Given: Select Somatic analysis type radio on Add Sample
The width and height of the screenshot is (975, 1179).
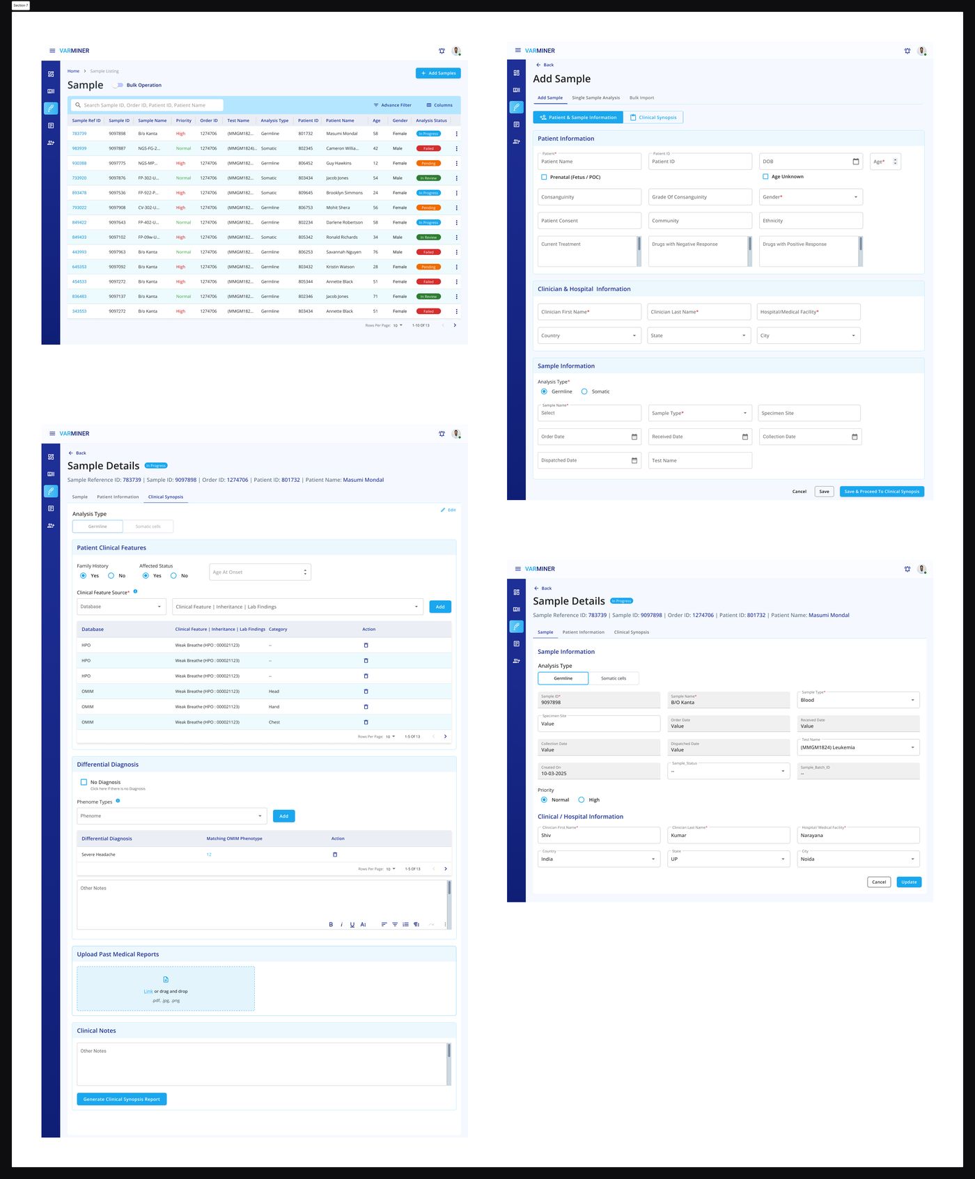Looking at the screenshot, I should tap(584, 391).
